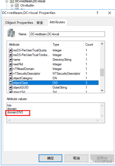The width and height of the screenshot is (115, 166).
Task: Click attribute values horizontal scroll left arrow
Action: tap(9, 120)
